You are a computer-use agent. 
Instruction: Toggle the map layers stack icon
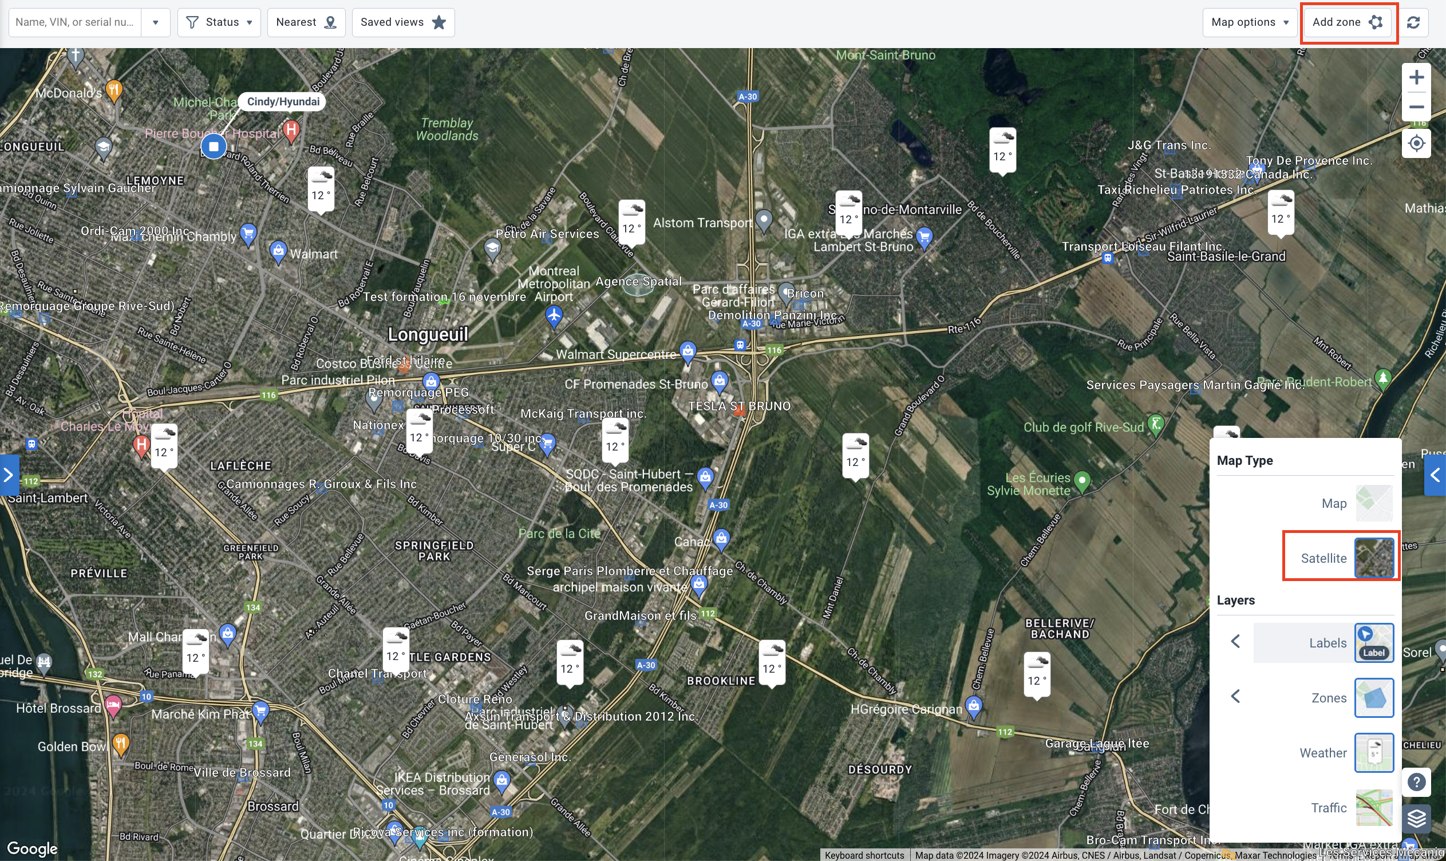tap(1416, 818)
